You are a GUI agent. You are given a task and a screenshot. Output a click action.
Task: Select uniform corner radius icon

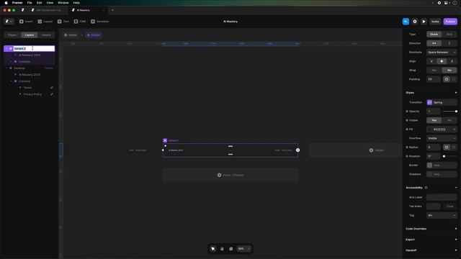(447, 147)
